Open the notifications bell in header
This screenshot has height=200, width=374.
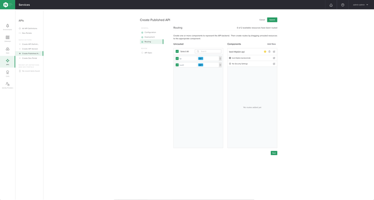(x=331, y=5)
